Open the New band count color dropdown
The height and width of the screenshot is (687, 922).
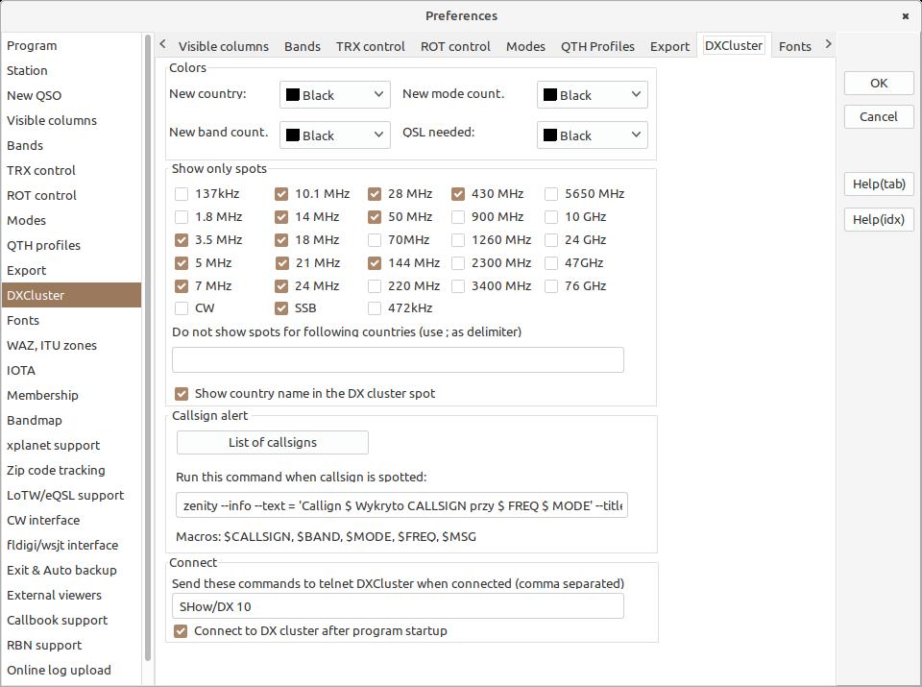point(335,135)
